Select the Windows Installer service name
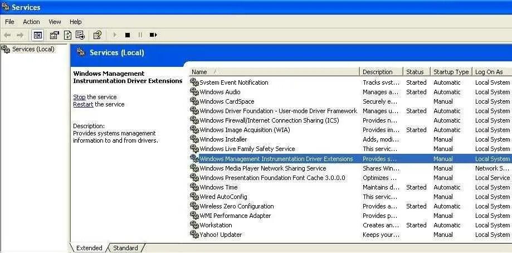 coord(223,139)
